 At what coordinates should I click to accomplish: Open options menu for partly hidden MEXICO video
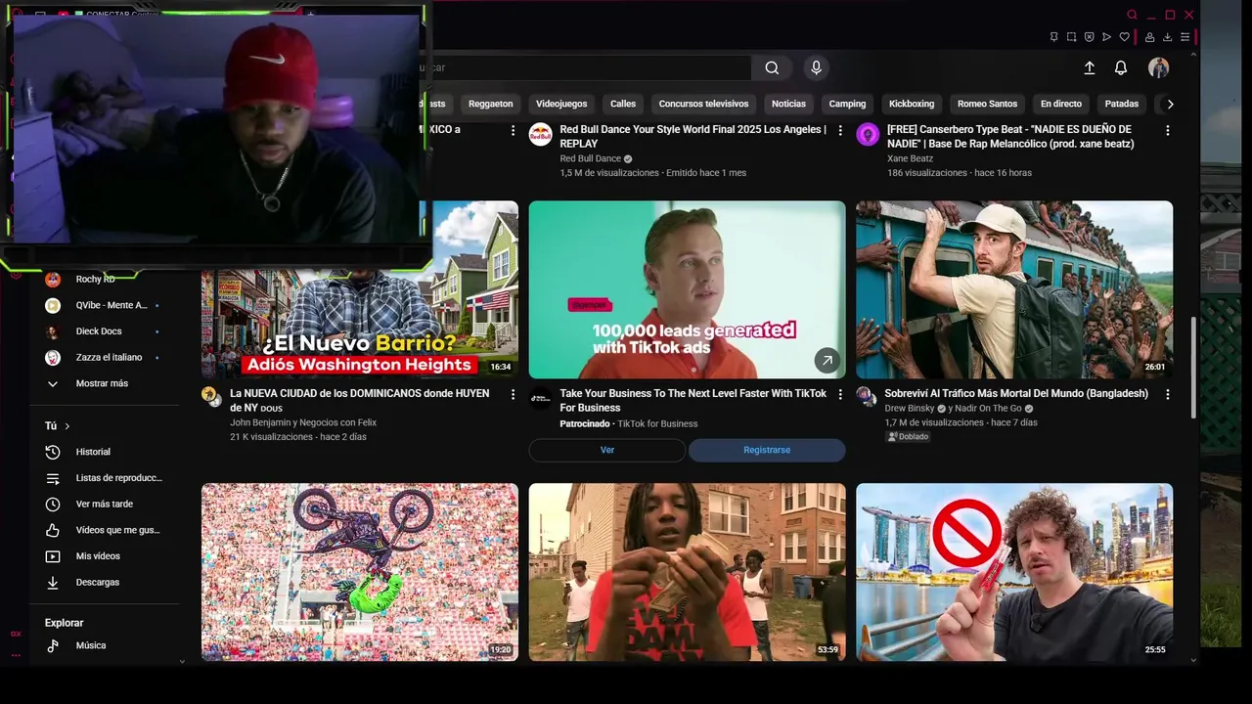pyautogui.click(x=513, y=130)
